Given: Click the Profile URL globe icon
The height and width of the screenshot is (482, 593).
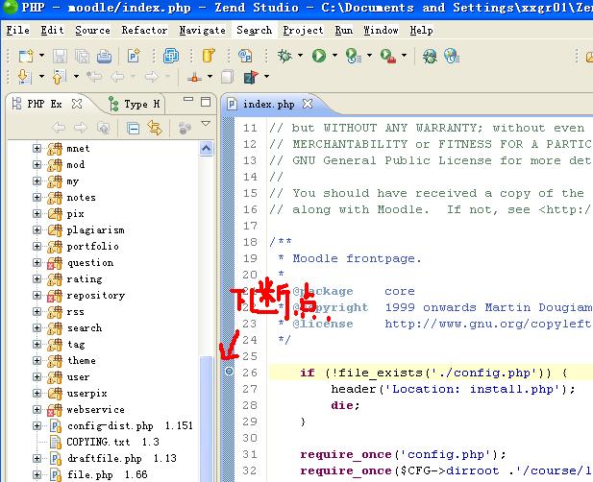Looking at the screenshot, I should pos(452,57).
